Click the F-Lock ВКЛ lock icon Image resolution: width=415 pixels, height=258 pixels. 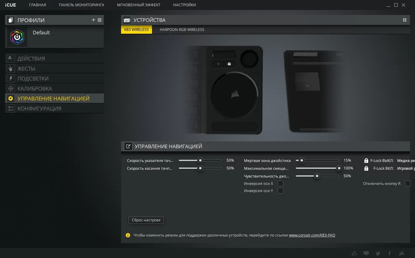pos(366,168)
